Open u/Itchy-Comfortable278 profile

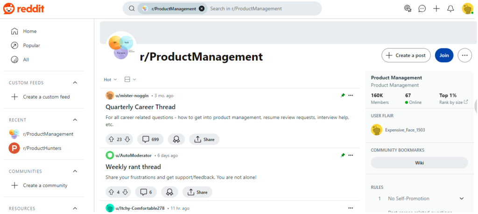(x=140, y=208)
